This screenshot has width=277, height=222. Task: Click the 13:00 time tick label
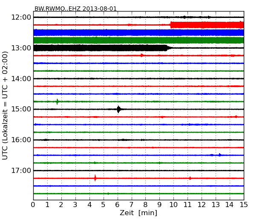point(21,48)
